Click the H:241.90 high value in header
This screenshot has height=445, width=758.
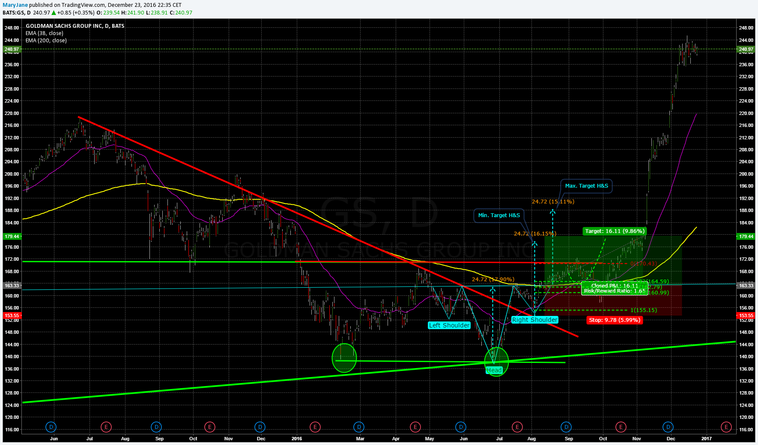tap(133, 13)
